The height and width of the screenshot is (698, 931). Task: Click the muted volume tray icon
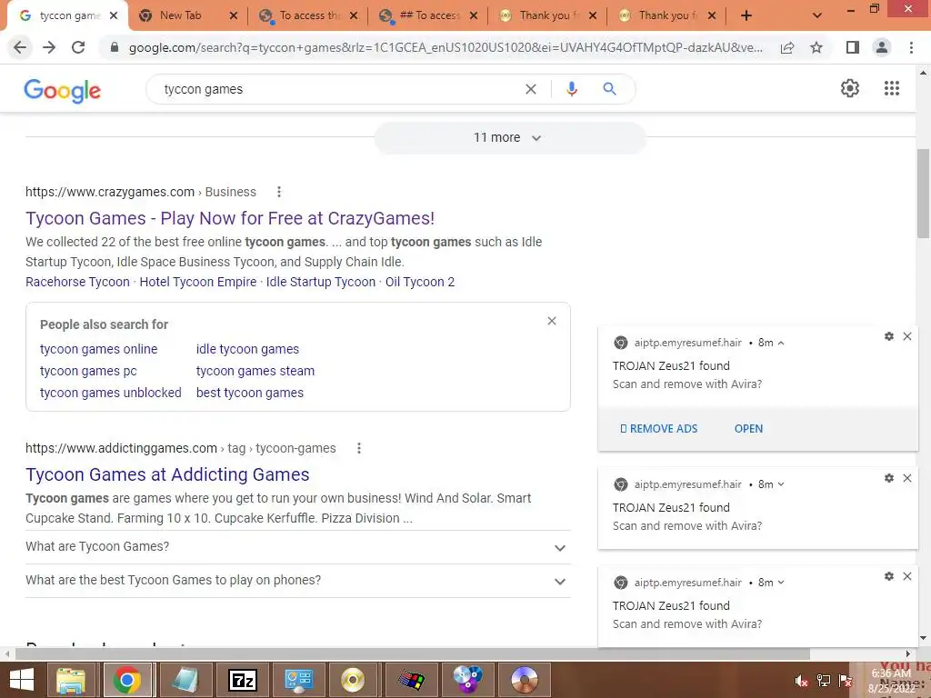coord(801,681)
